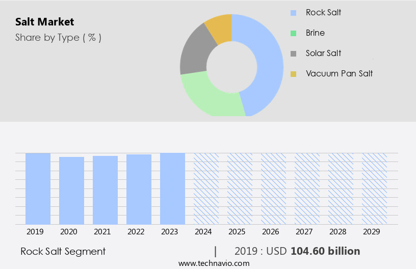Select the Brine legend label

(x=315, y=33)
